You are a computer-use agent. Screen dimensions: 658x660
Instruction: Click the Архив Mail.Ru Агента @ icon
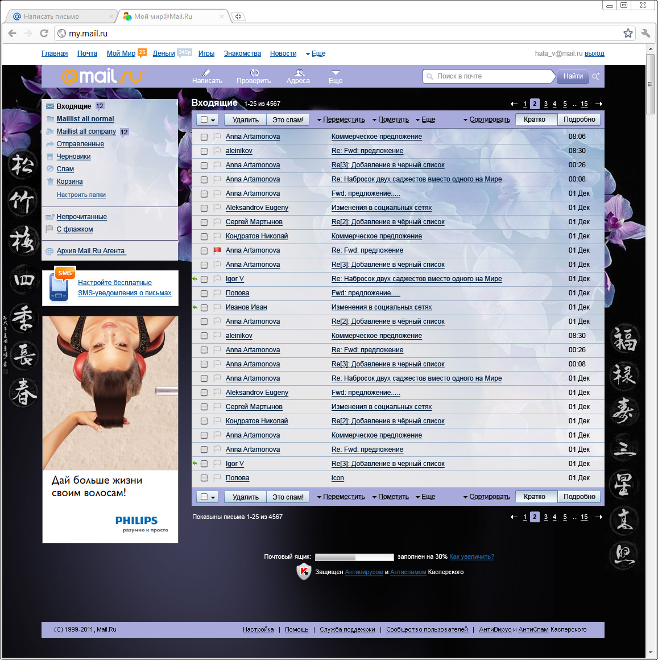point(49,251)
